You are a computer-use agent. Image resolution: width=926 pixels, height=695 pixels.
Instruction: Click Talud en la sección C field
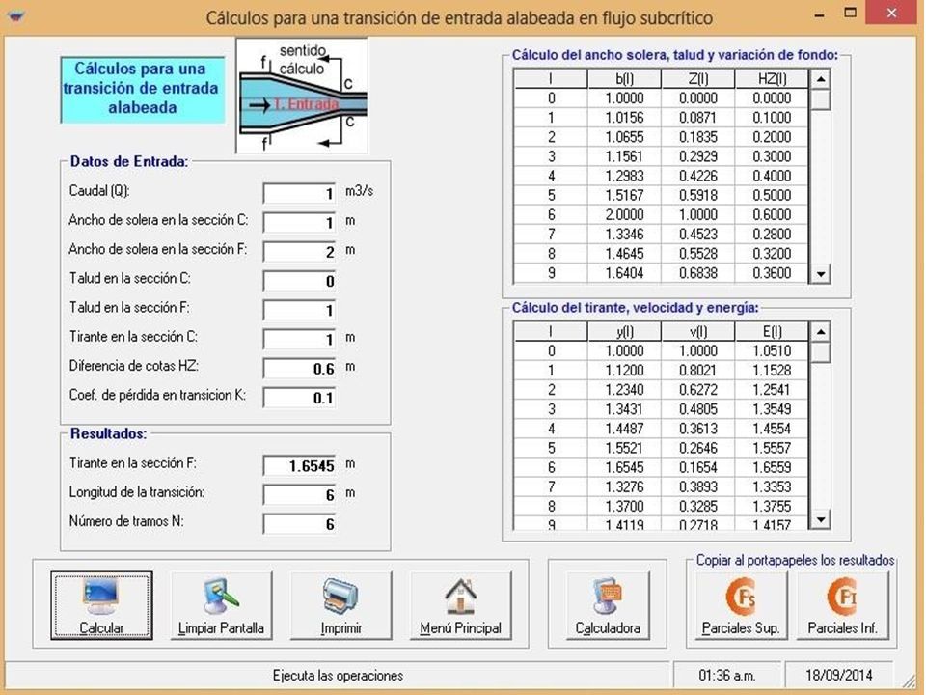tap(299, 280)
